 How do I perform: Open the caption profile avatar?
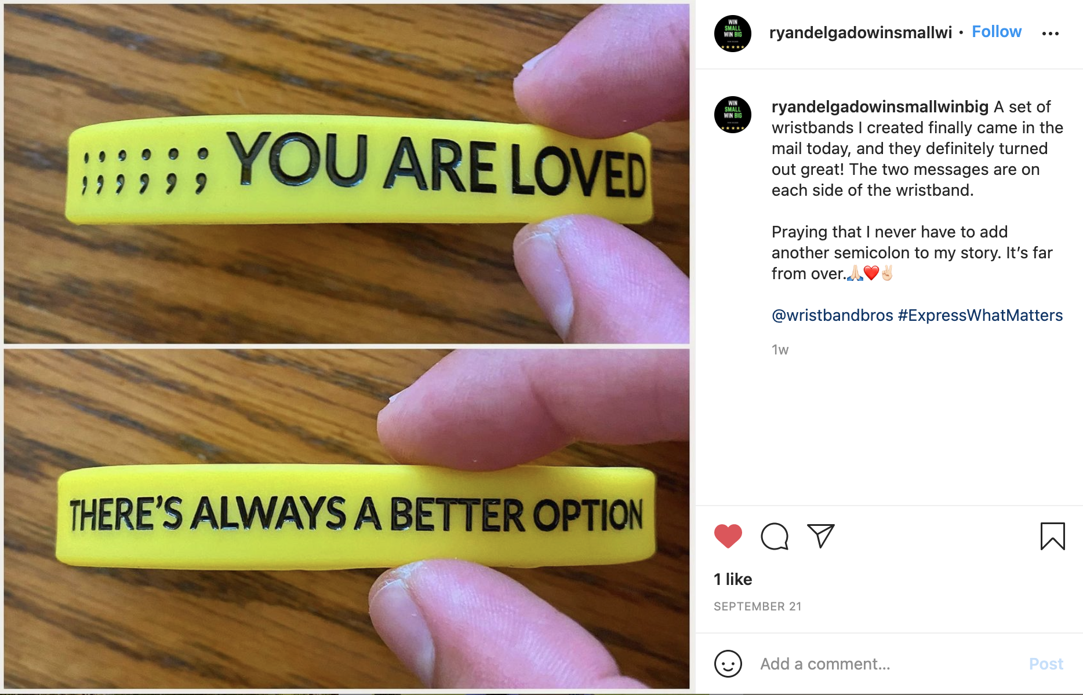point(733,115)
